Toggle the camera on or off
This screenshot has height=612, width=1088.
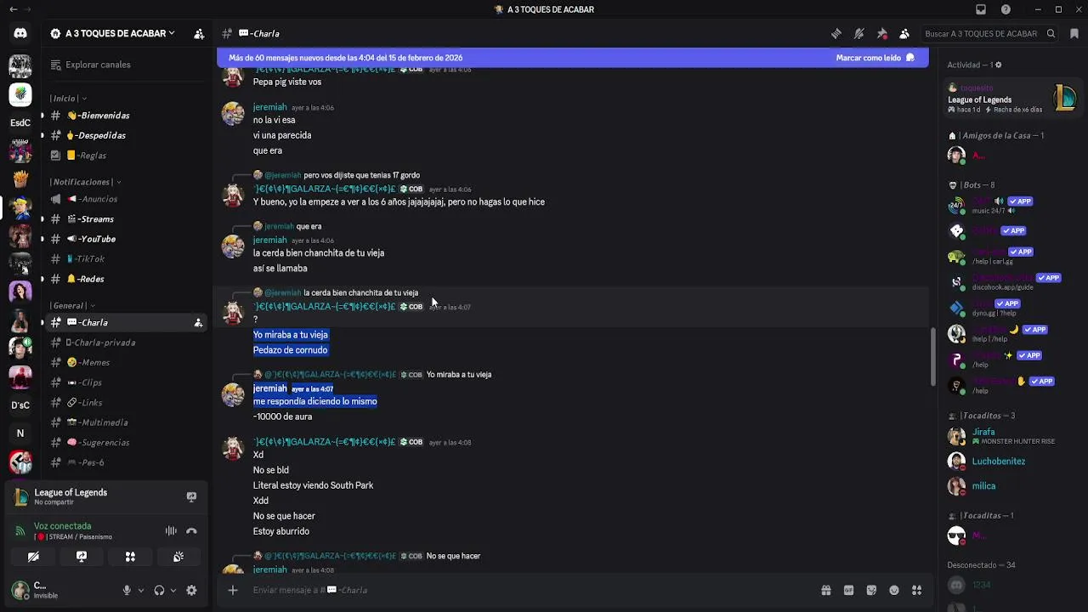pos(33,557)
